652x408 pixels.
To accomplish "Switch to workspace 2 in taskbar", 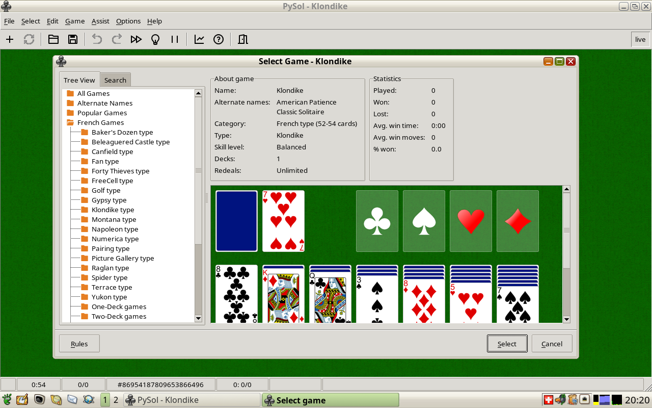I will click(x=116, y=400).
